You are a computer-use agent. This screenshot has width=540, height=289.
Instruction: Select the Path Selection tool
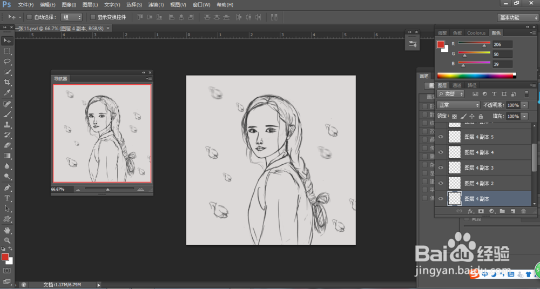tap(7, 209)
